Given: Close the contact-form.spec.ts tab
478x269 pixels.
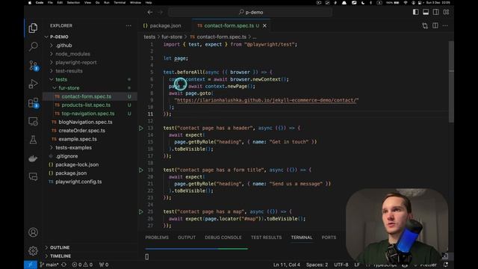Looking at the screenshot, I should [x=264, y=25].
